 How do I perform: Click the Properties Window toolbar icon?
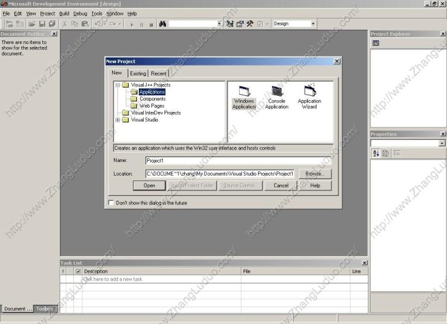240,24
